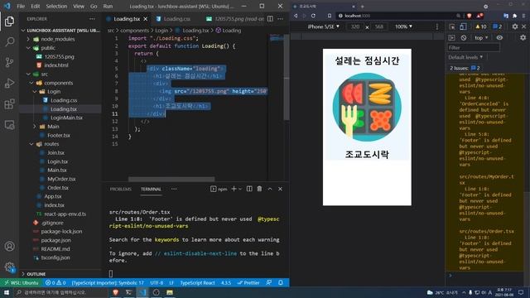Open the Windows Start menu
Viewport: 530px width, 298px height.
coord(7,292)
